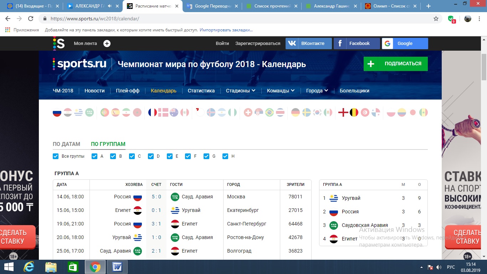Open Germany via its flag in the strip
Screen dimensions: 487x274
coord(296,113)
